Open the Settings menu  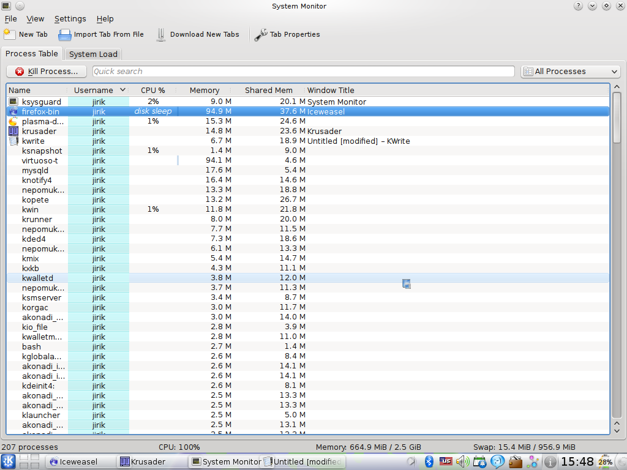70,19
